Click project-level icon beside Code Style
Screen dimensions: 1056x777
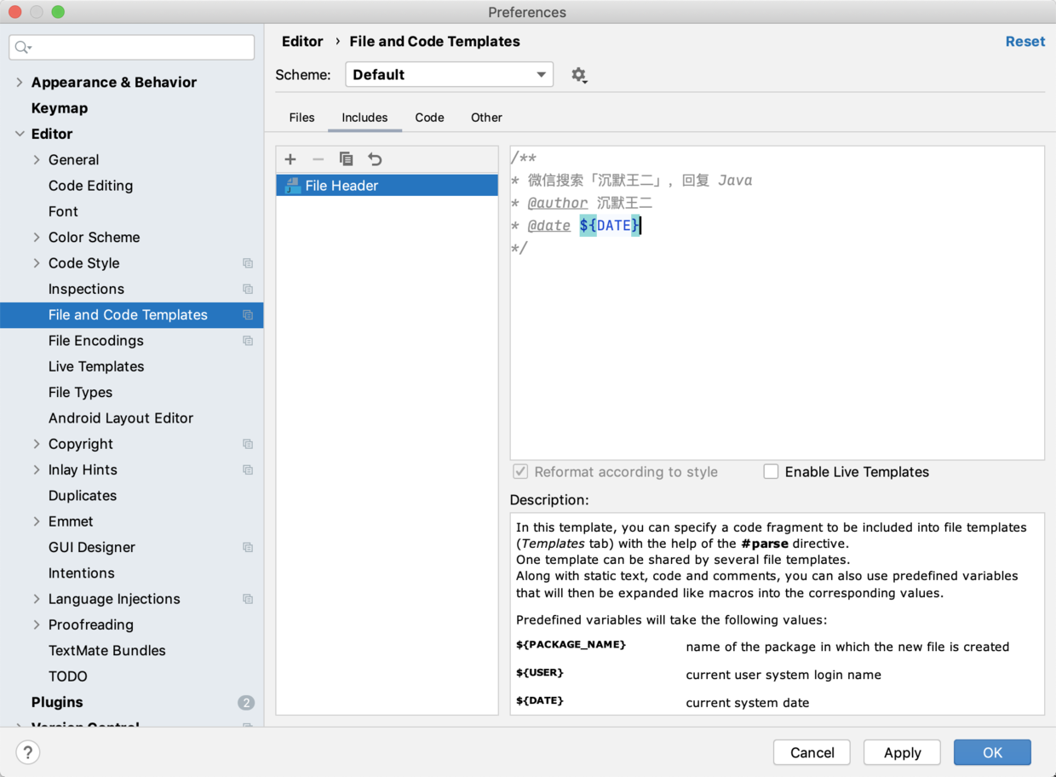(x=248, y=263)
